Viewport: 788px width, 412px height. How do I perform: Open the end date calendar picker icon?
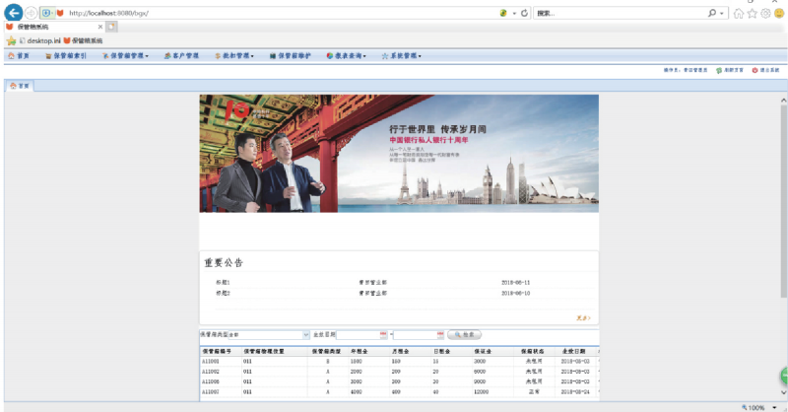point(440,335)
